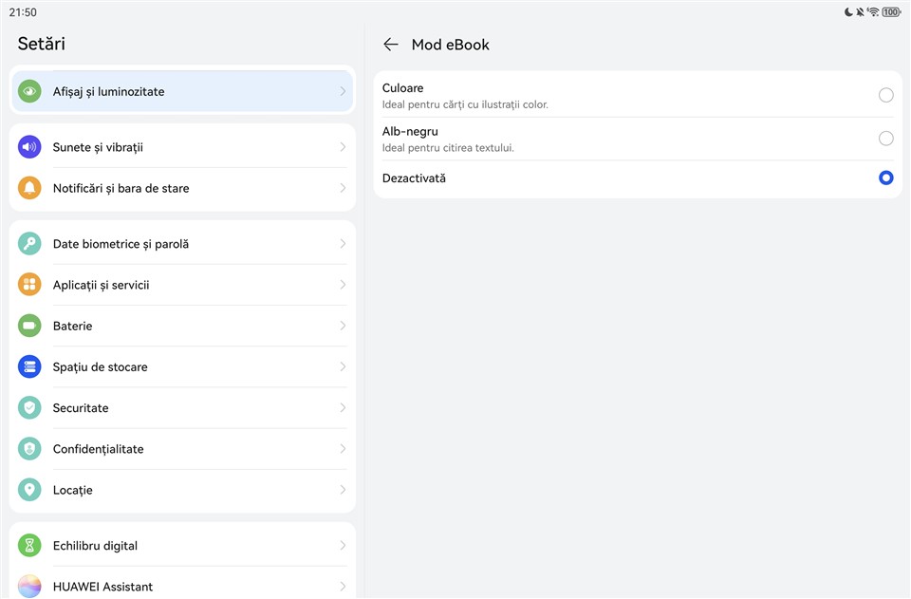Tap the speaker icon for Sunete și vibrații
The height and width of the screenshot is (599, 911).
[29, 147]
